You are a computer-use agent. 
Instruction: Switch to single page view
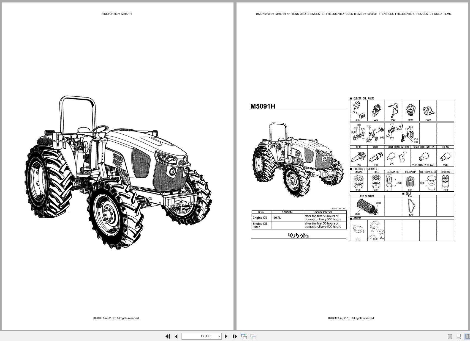(450, 336)
